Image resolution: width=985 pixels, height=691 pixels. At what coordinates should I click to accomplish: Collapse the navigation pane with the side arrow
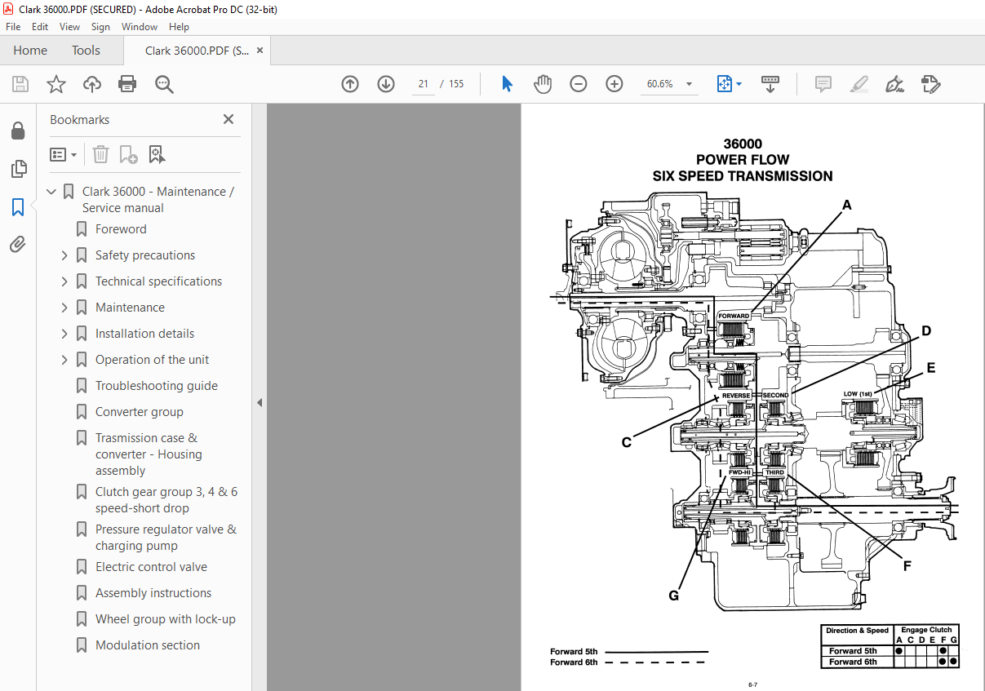pyautogui.click(x=260, y=403)
